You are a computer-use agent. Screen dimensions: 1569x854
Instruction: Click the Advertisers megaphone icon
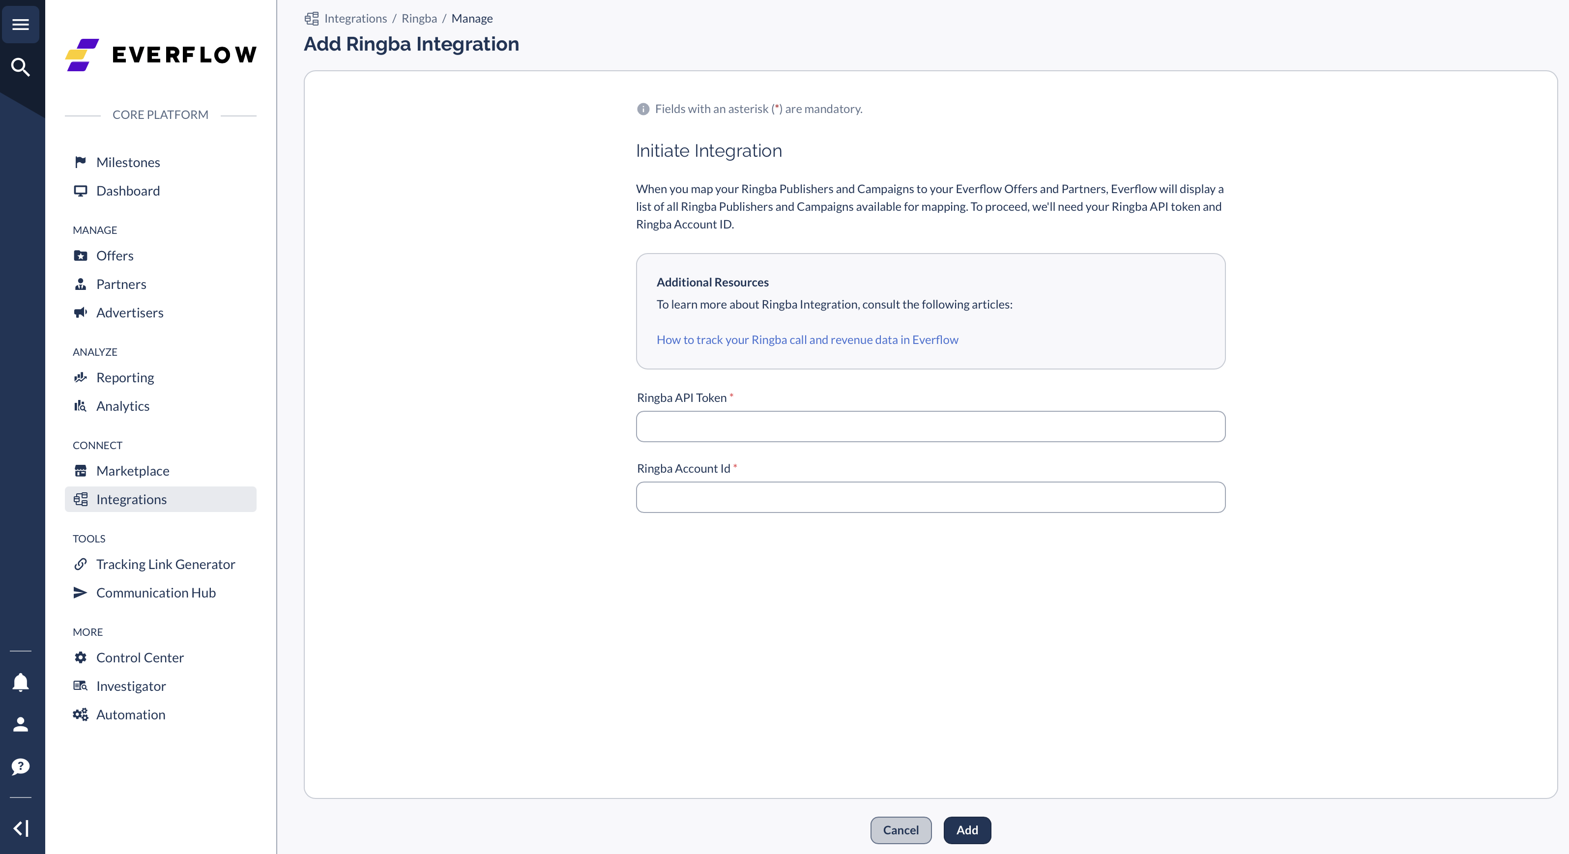point(81,312)
